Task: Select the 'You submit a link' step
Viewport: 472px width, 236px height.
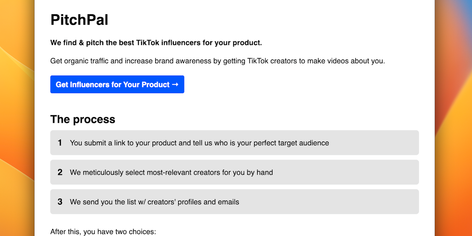Action: 199,143
